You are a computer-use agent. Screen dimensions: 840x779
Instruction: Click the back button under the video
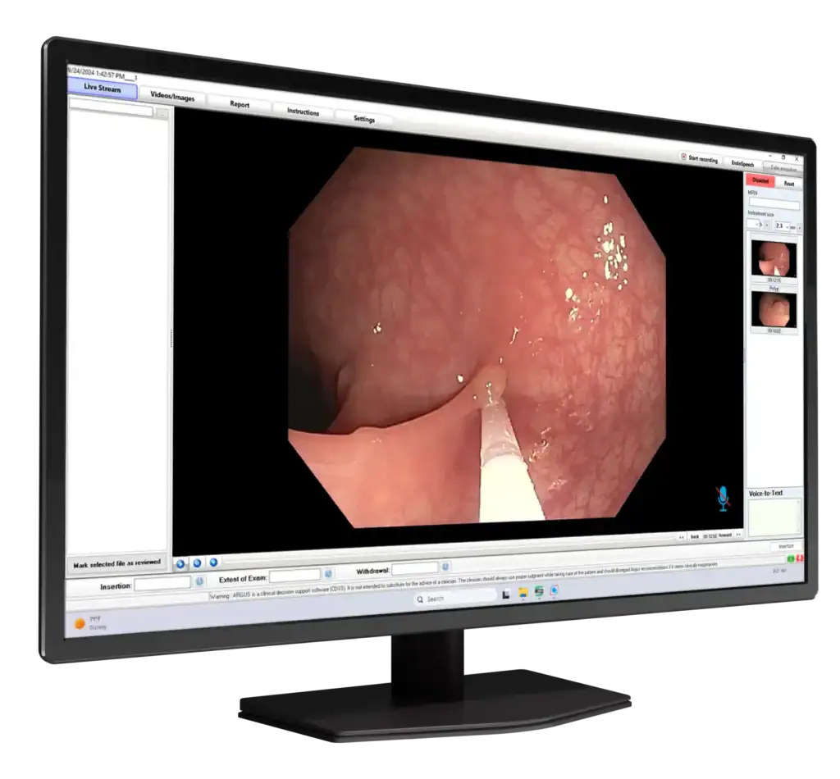(x=694, y=536)
